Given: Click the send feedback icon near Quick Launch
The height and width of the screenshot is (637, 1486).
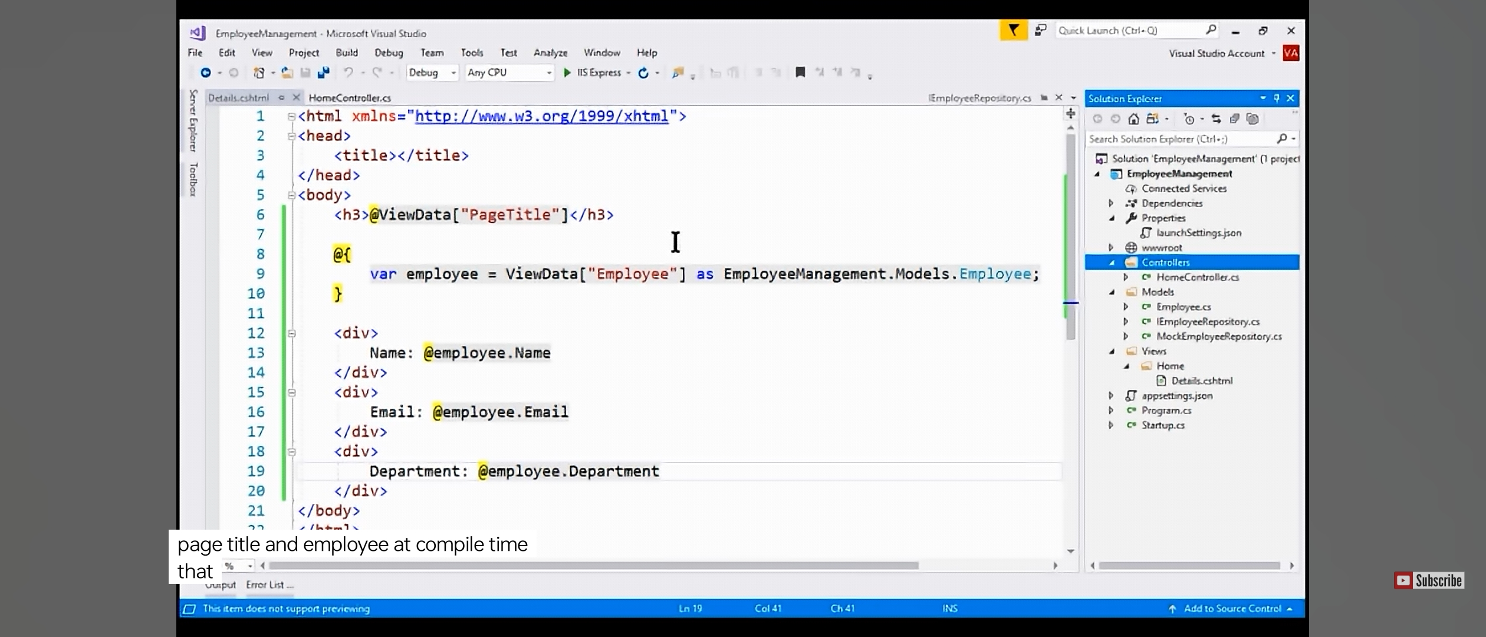Looking at the screenshot, I should tap(1041, 30).
